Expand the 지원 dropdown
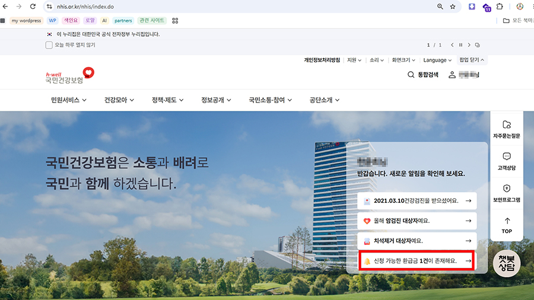This screenshot has width=534, height=300. [x=354, y=60]
